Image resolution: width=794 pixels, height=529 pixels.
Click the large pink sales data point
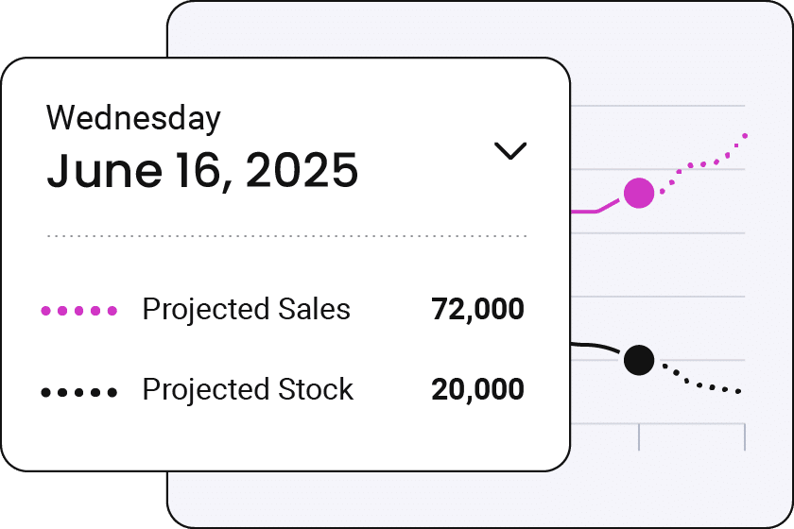(639, 193)
